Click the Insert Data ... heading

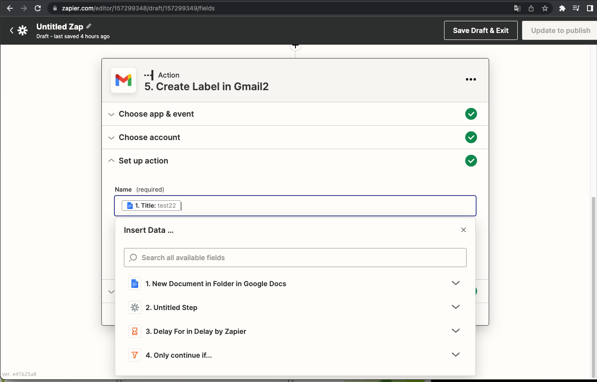pos(149,230)
